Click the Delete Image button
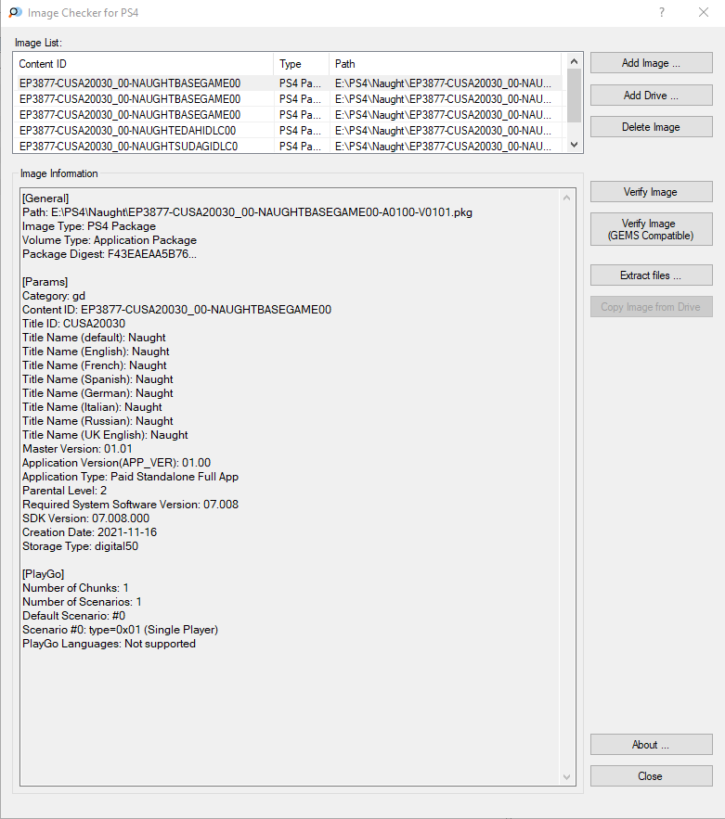The width and height of the screenshot is (725, 819). point(652,127)
